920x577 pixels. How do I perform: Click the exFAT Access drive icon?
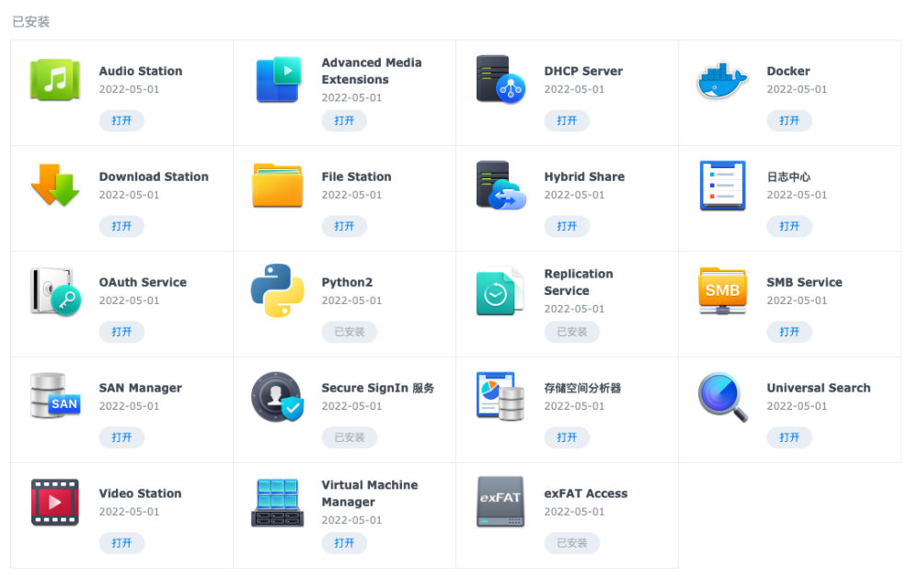coord(500,502)
